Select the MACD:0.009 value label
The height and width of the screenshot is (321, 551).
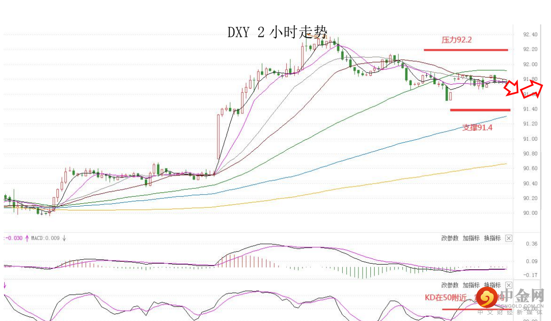[x=45, y=238]
